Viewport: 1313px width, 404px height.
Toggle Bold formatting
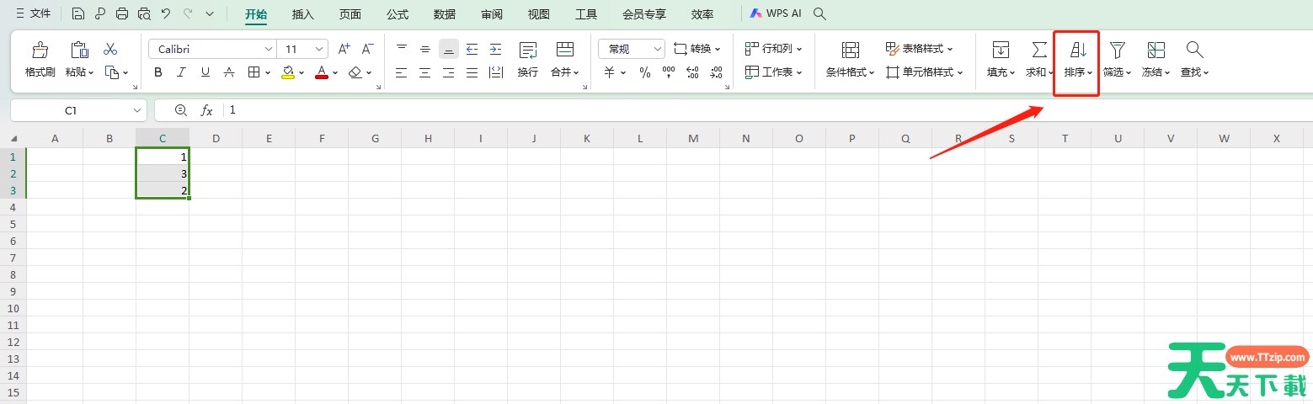point(158,72)
